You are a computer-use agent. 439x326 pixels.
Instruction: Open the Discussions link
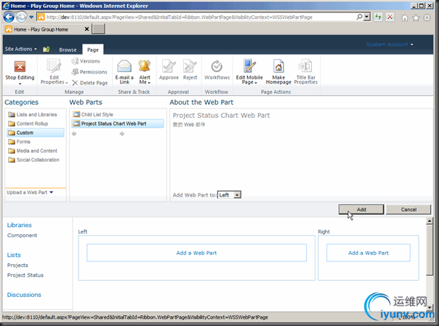(24, 295)
